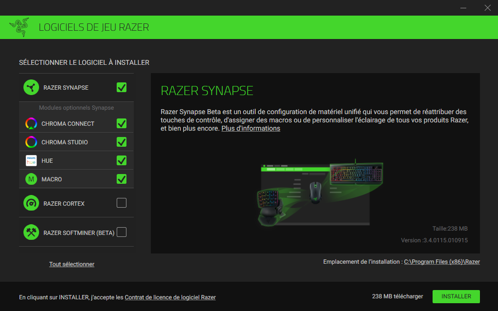498x311 pixels.
Task: Click the Philips Hue icon
Action: point(31,161)
